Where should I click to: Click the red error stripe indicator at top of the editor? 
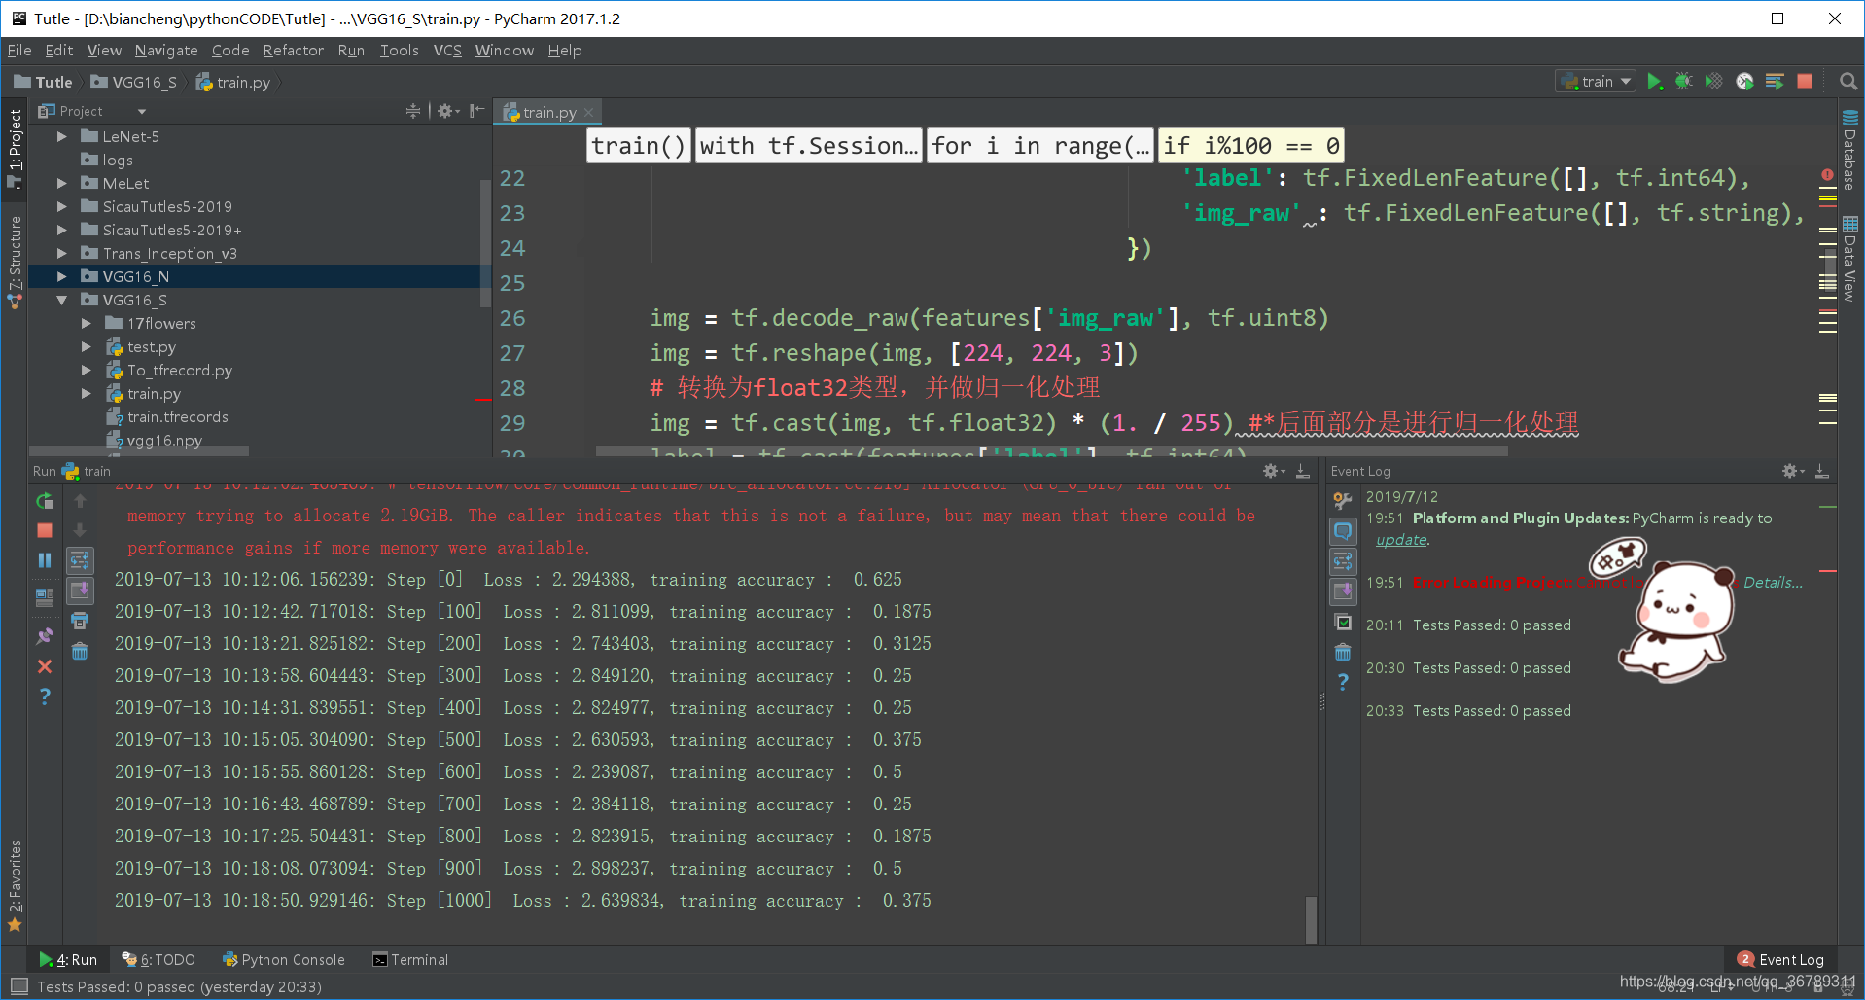[x=1827, y=176]
